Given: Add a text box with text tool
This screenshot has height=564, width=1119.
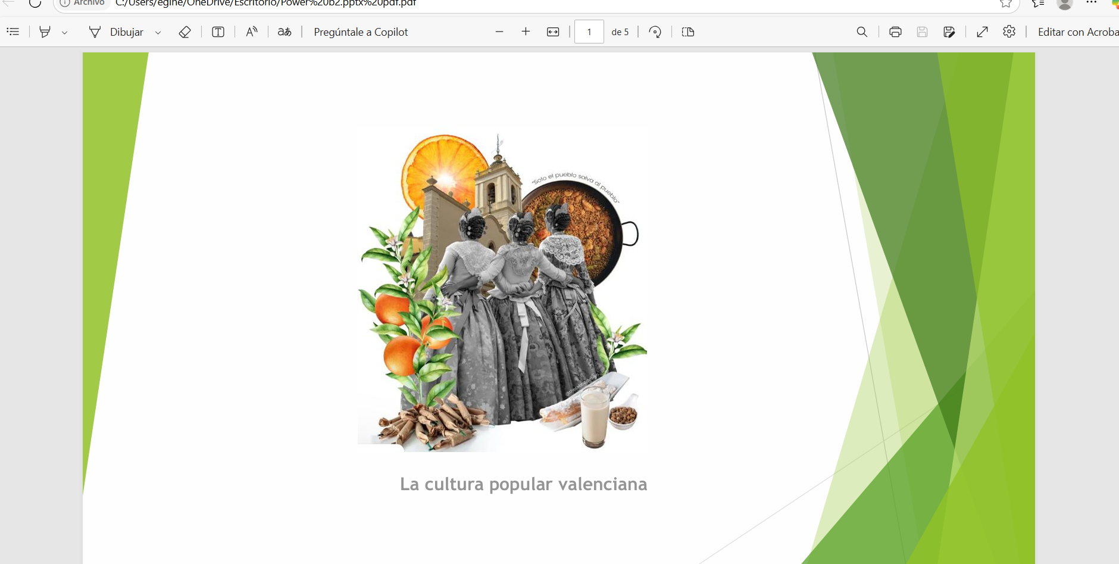Looking at the screenshot, I should [218, 32].
